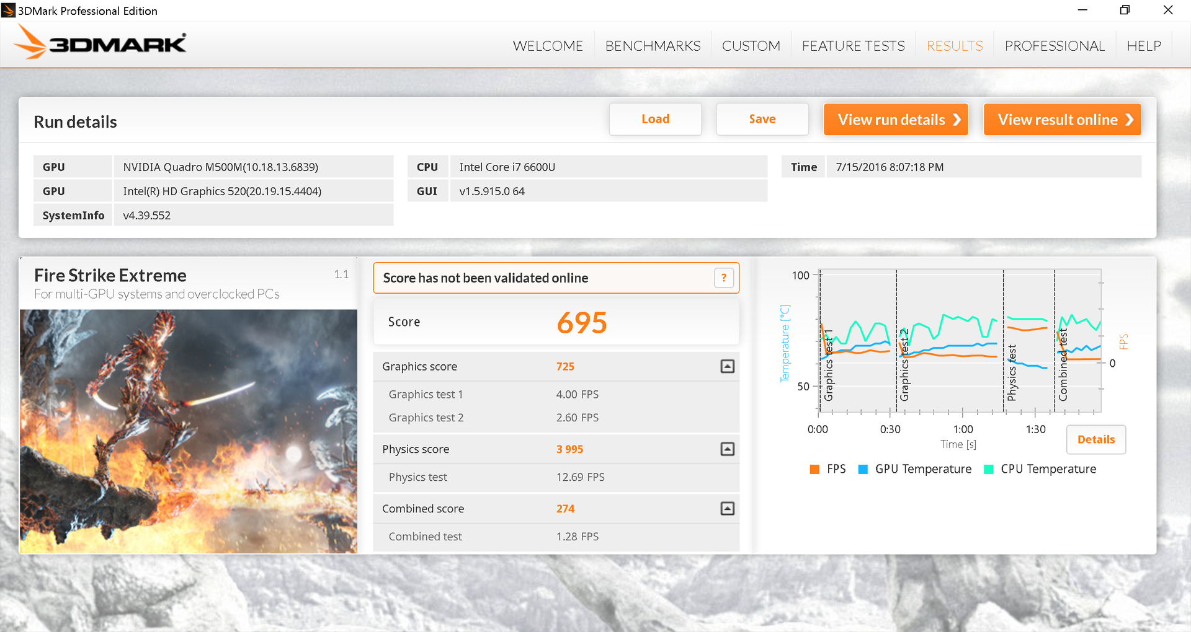Click the overall score 695
1191x632 pixels.
tap(582, 322)
